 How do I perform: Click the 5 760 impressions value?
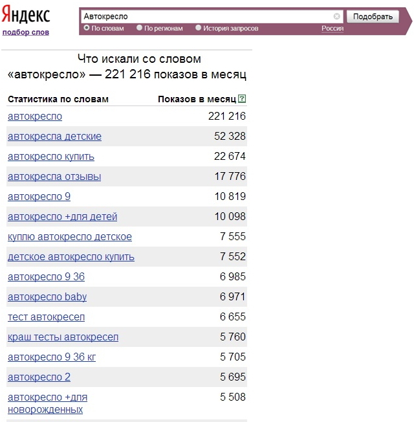[x=233, y=337]
